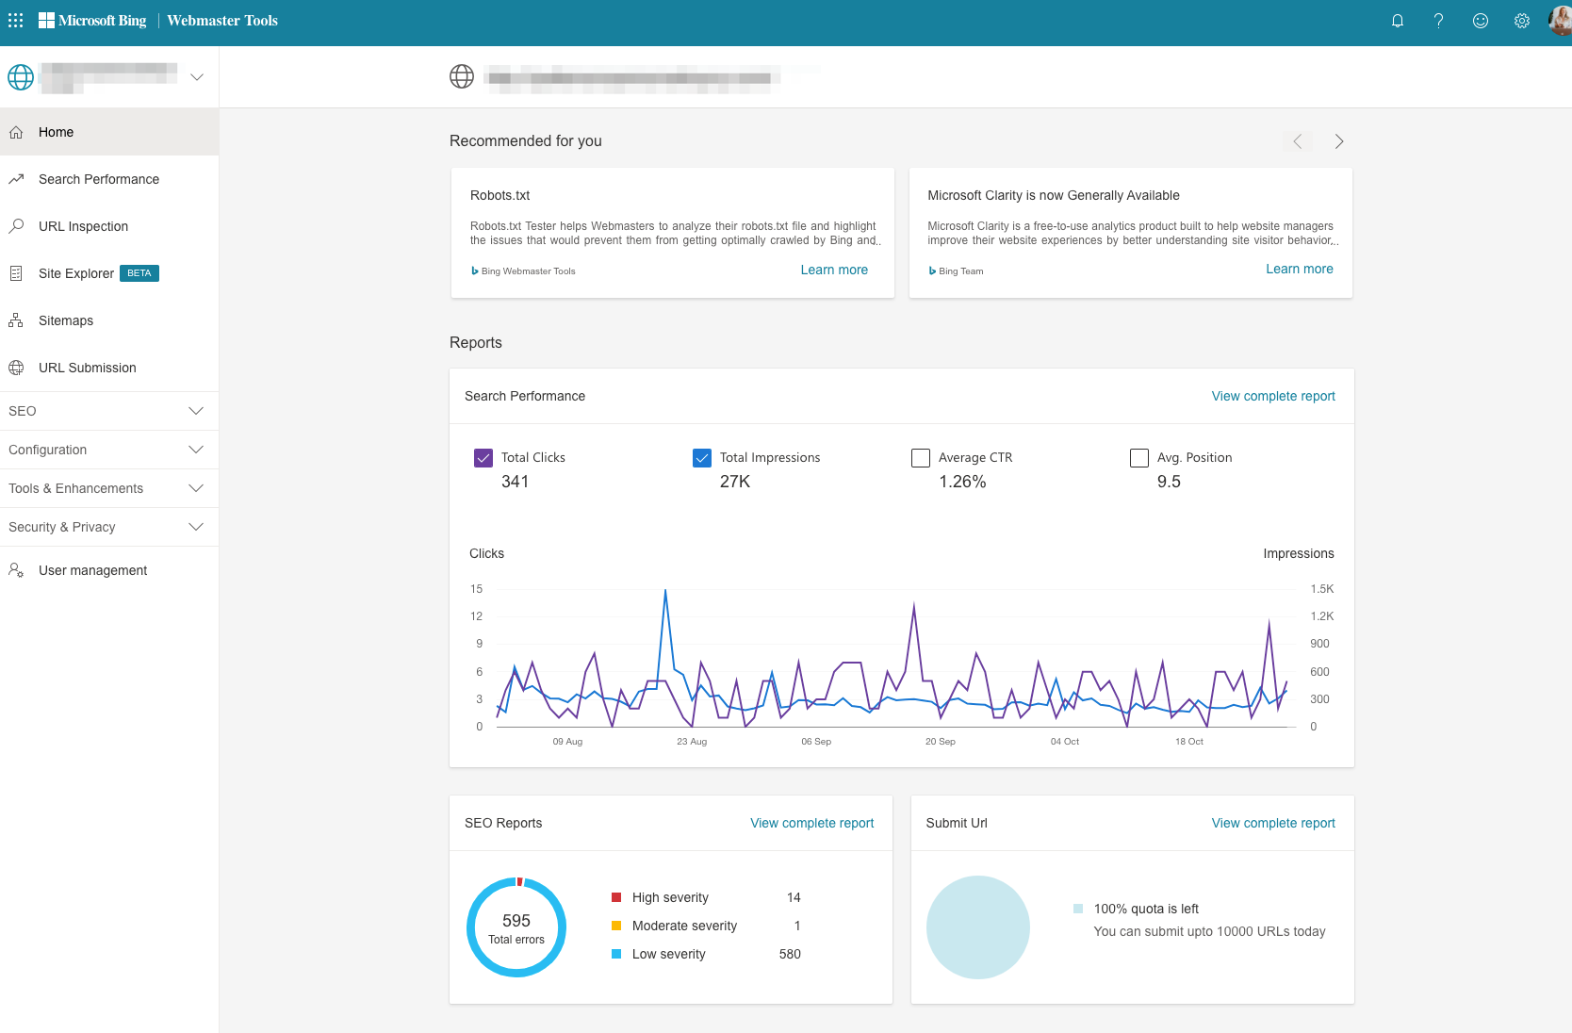The height and width of the screenshot is (1033, 1572).
Task: Open the Search Performance report
Action: tap(98, 179)
